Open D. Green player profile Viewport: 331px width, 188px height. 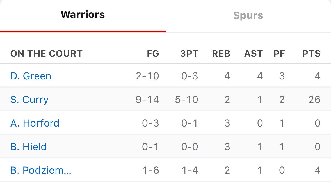[x=31, y=76]
